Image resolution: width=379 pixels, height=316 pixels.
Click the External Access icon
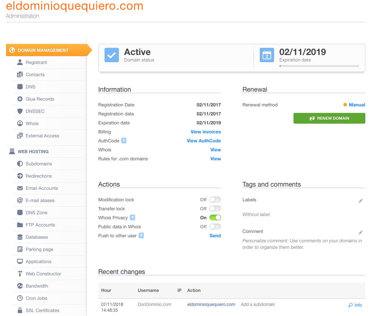20,136
